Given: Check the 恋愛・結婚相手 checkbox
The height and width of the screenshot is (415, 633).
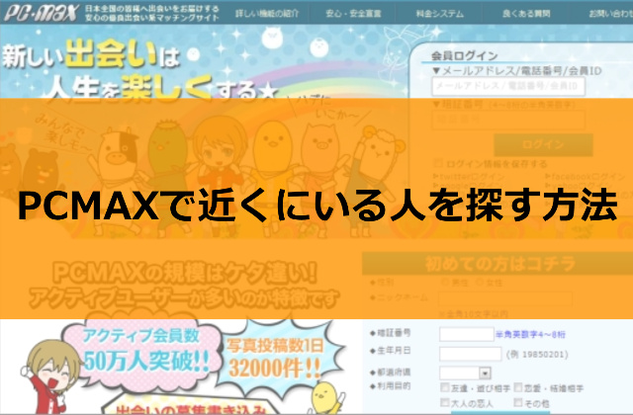Looking at the screenshot, I should (518, 387).
